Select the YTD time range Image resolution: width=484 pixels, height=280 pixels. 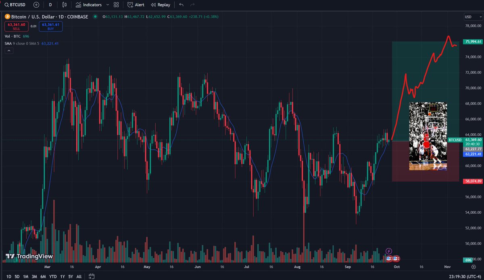pyautogui.click(x=53, y=276)
